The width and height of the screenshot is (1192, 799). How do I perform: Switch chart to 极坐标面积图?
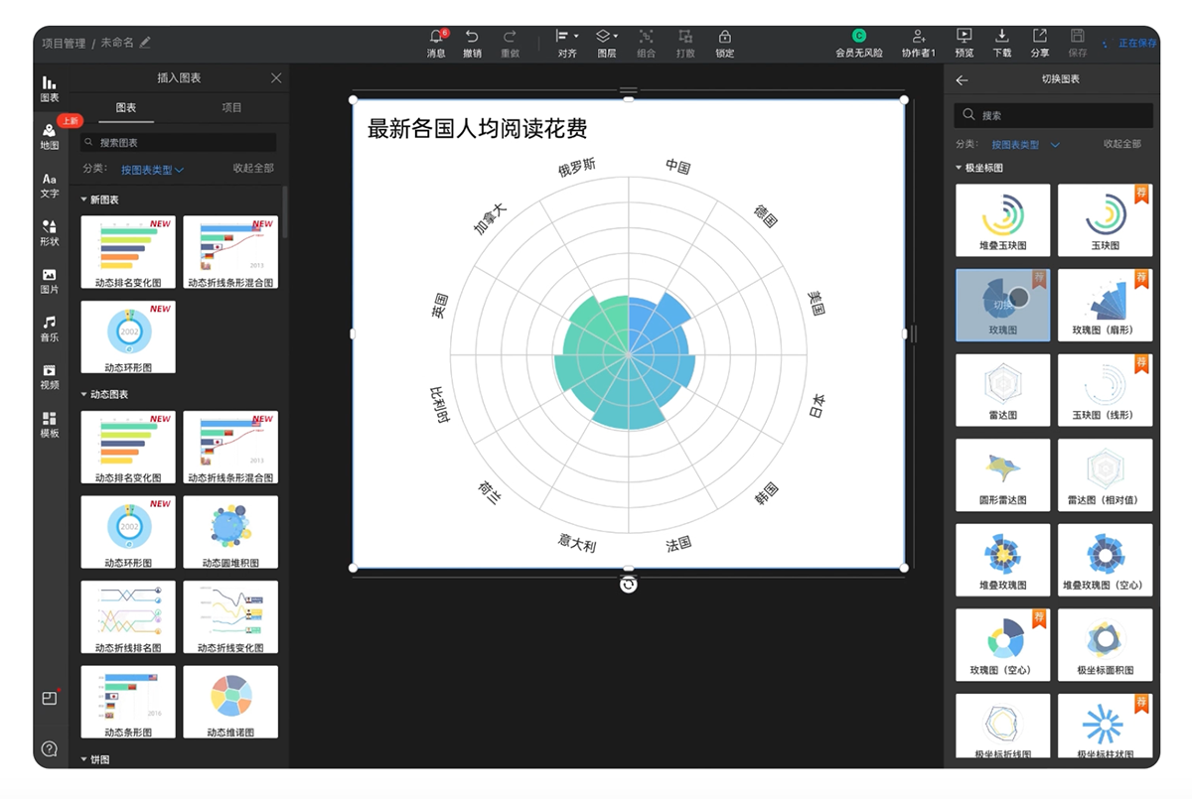(1105, 645)
